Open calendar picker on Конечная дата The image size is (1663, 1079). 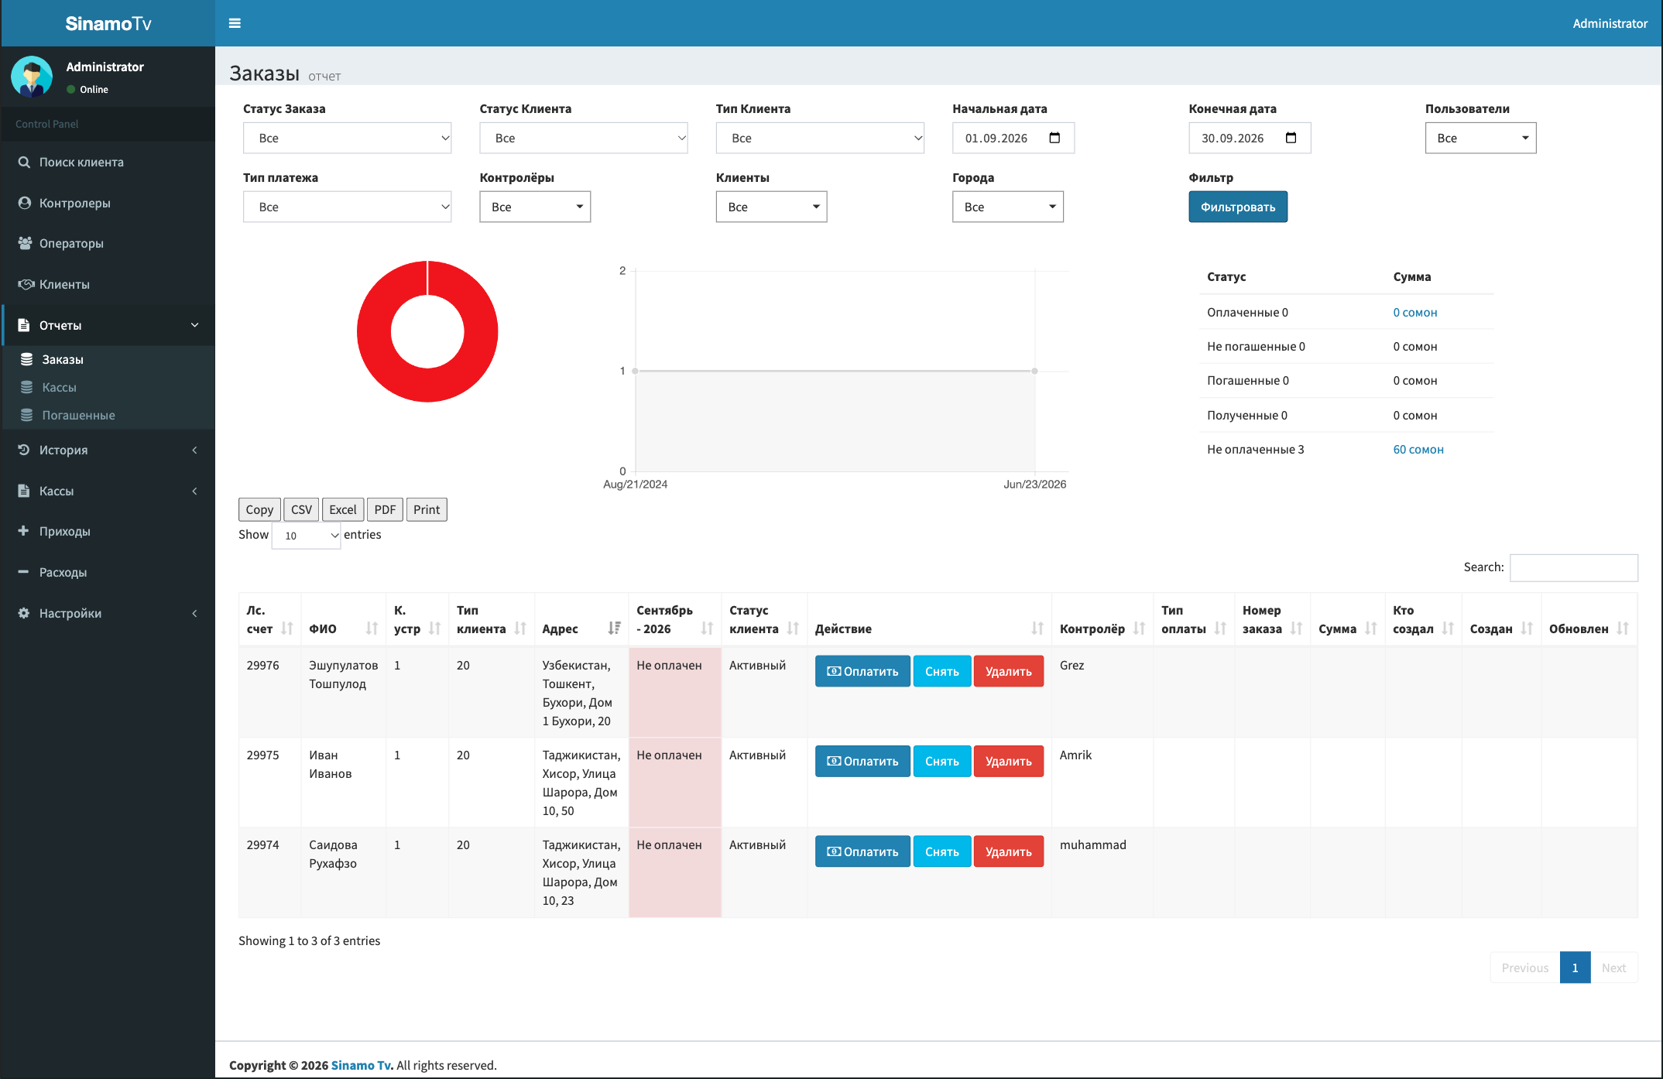[x=1291, y=138]
